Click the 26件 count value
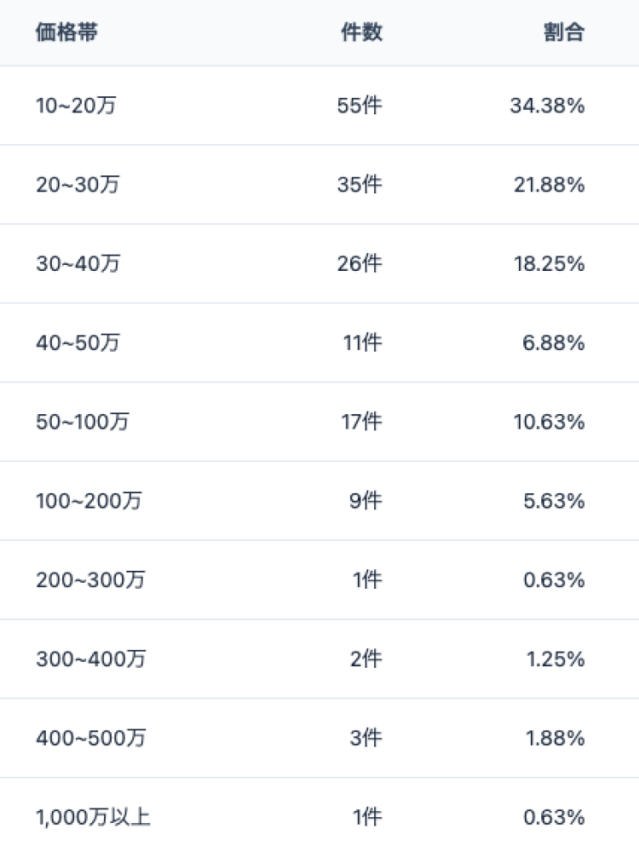This screenshot has height=846, width=639. coord(360,264)
